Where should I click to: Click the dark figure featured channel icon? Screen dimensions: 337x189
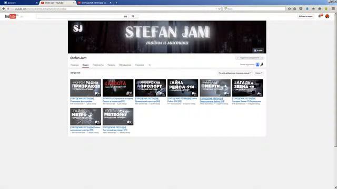(x=262, y=65)
